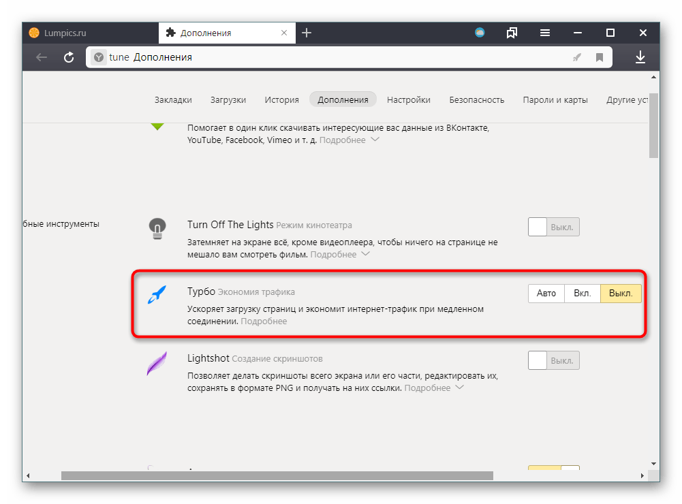Click the Turn Off The Lights title

pyautogui.click(x=230, y=225)
